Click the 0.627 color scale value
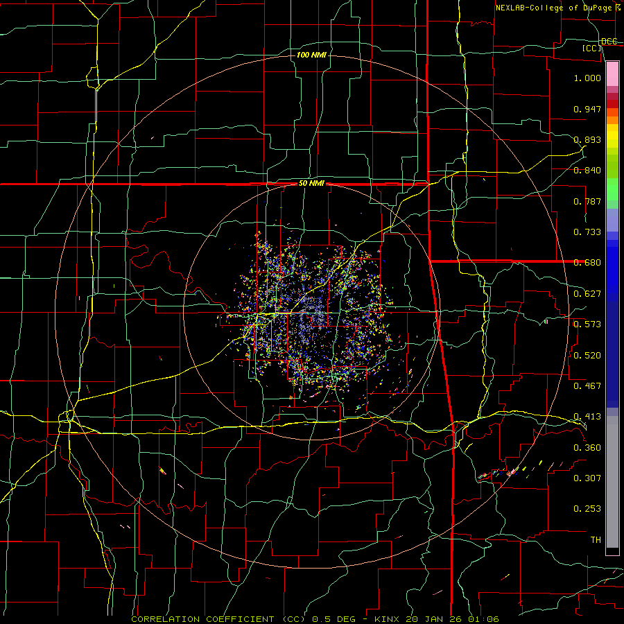Image resolution: width=624 pixels, height=624 pixels. pos(587,294)
